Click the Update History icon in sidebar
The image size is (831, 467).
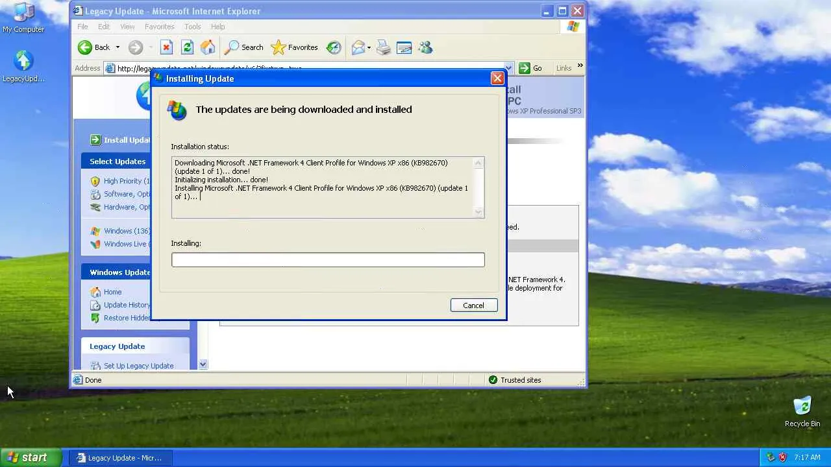coord(95,305)
